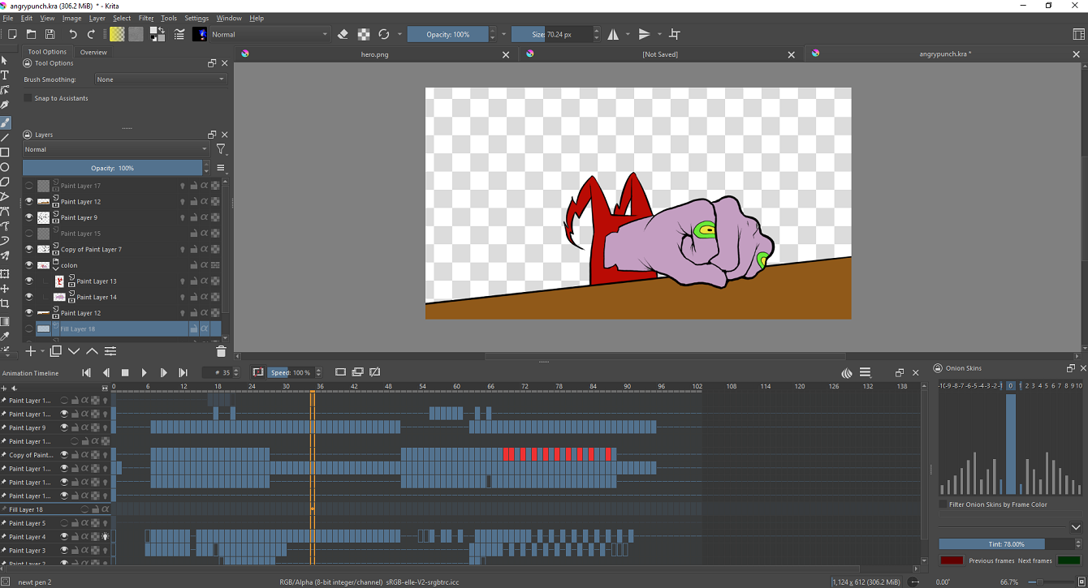Check Filter Onion Skins by Frame Color

(x=943, y=504)
